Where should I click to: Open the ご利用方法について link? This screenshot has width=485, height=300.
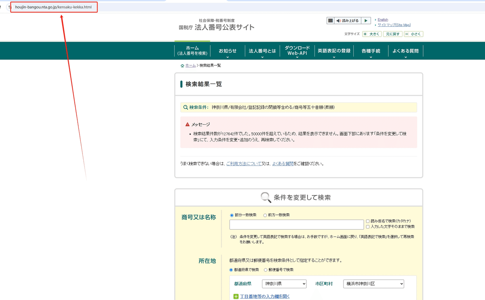pos(243,164)
